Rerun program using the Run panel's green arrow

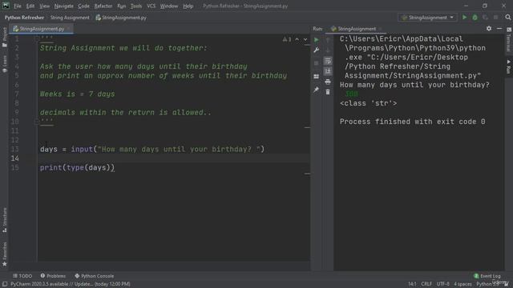(317, 40)
